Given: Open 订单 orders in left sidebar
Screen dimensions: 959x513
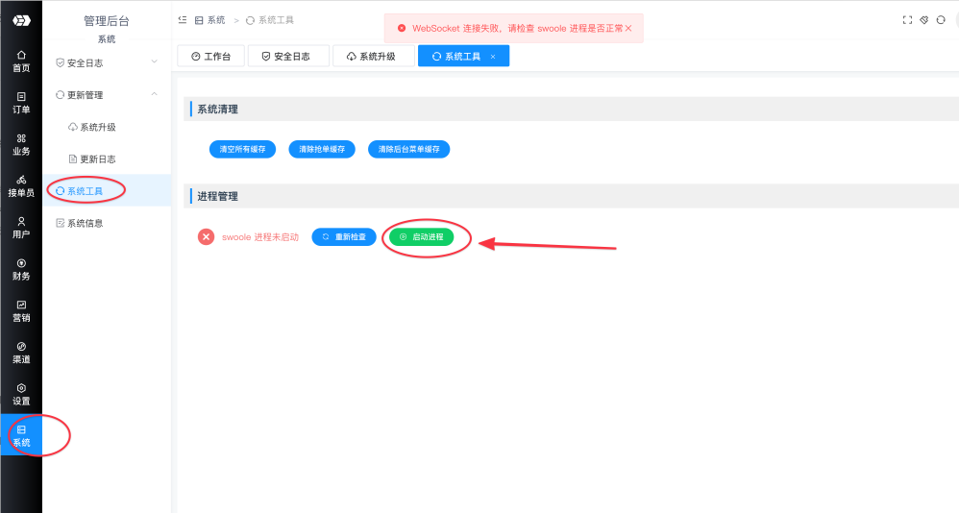Looking at the screenshot, I should click(x=21, y=102).
